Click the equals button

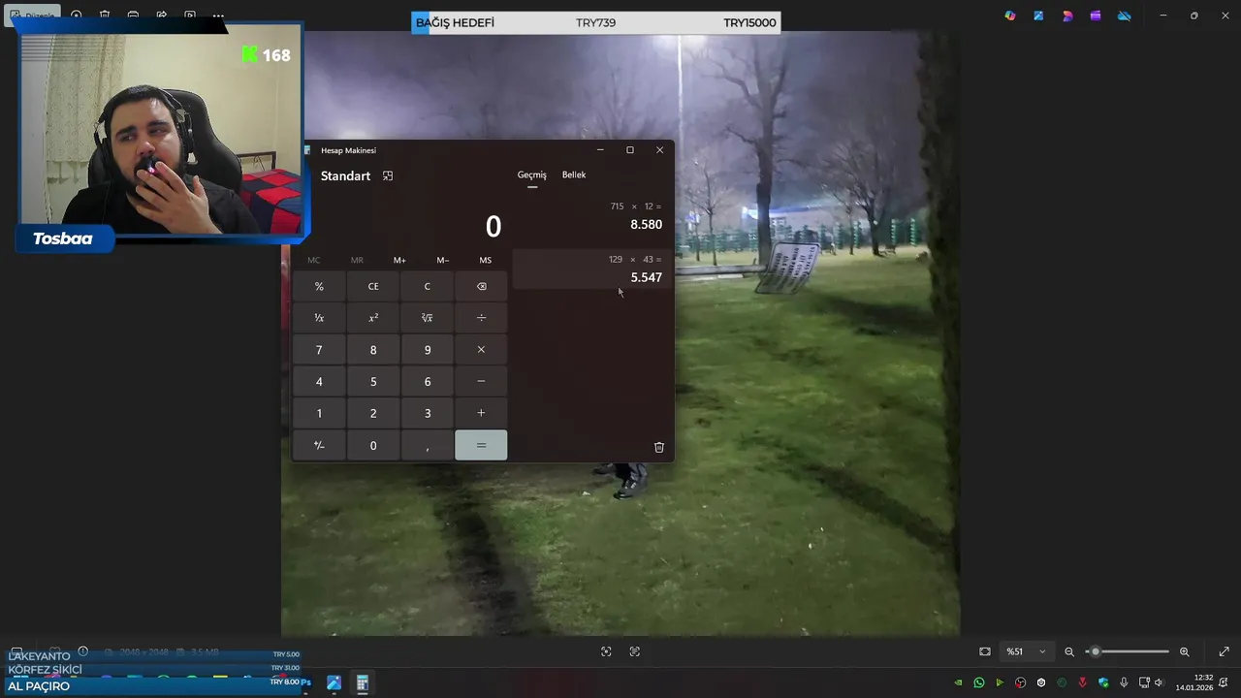coord(481,445)
